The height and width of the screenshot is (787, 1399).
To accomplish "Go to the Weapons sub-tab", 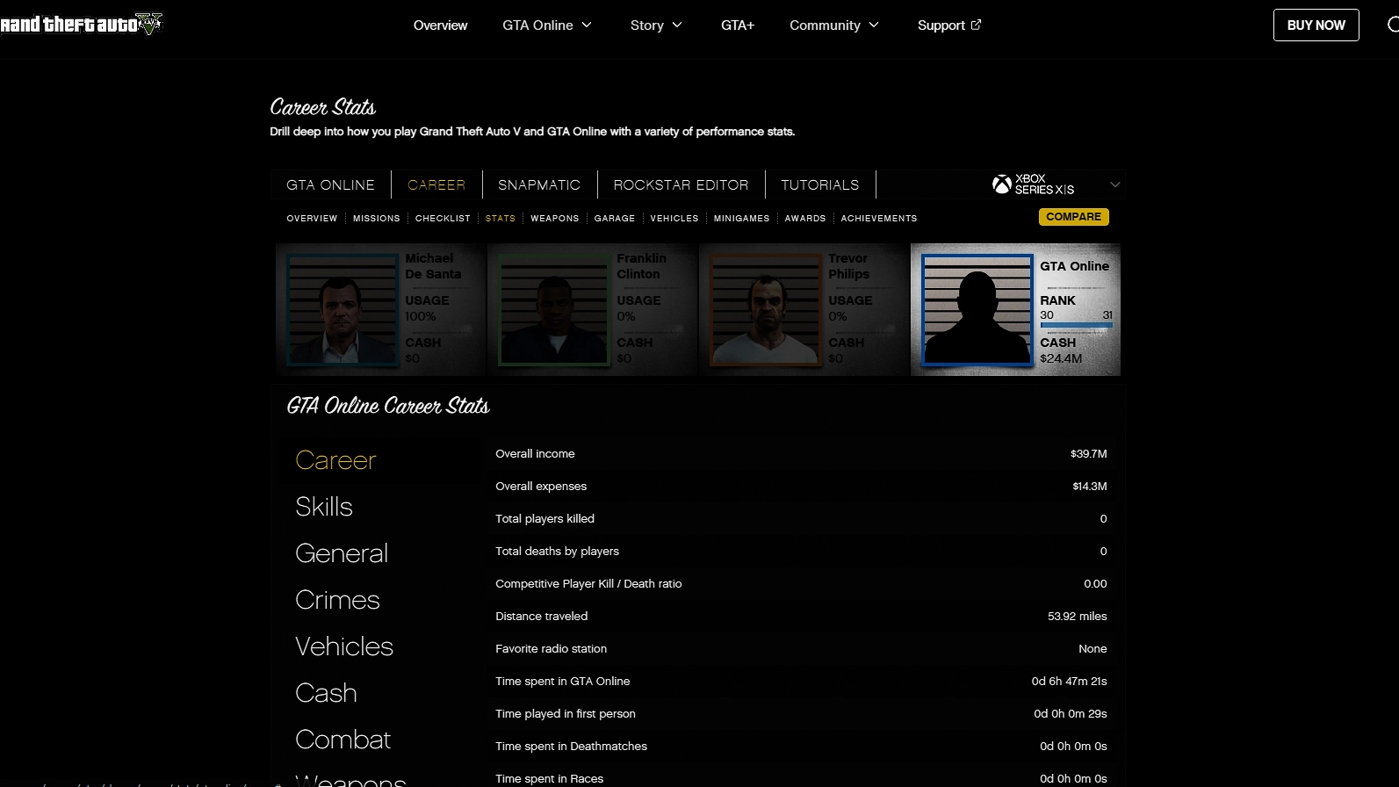I will point(554,218).
